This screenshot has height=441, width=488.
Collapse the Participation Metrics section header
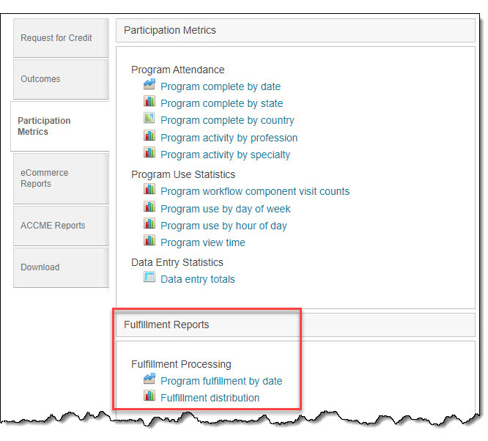[x=295, y=30]
